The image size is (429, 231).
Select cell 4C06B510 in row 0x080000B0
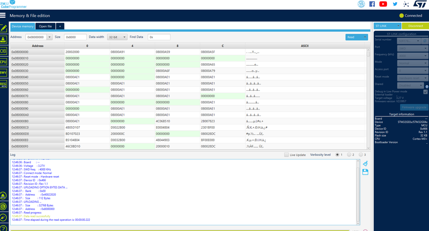pos(177,121)
